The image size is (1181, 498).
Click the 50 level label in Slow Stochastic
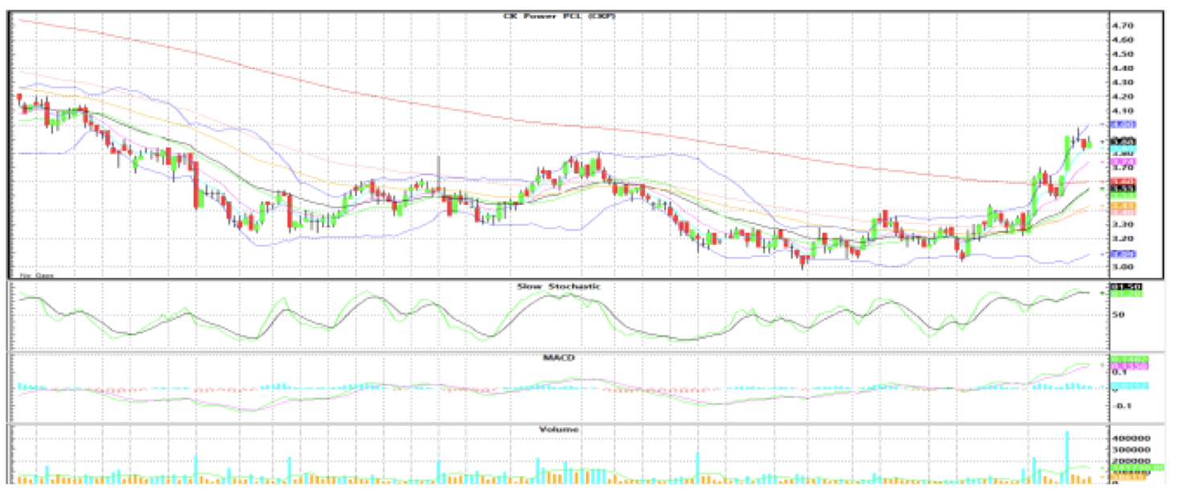1117,315
